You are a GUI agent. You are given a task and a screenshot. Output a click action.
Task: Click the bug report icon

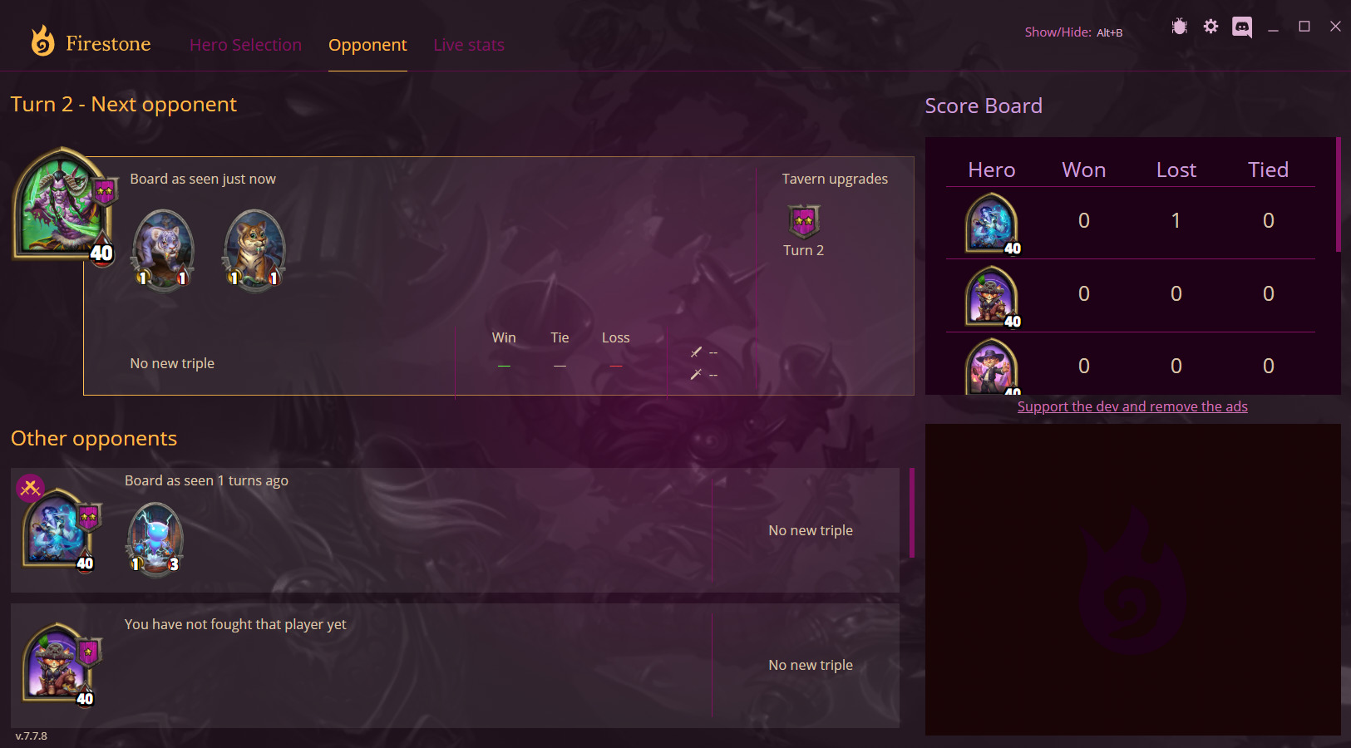tap(1179, 27)
